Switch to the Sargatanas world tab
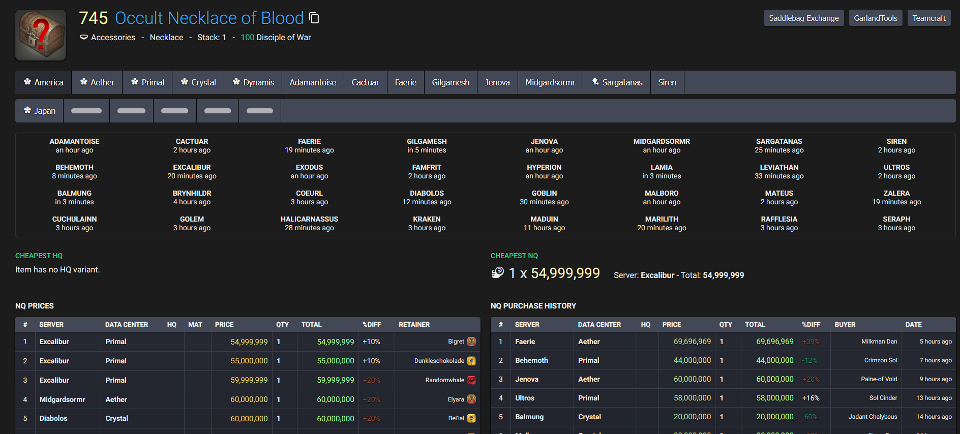 click(617, 82)
